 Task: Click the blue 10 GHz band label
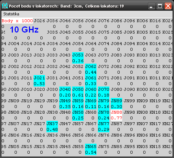click(x=24, y=29)
